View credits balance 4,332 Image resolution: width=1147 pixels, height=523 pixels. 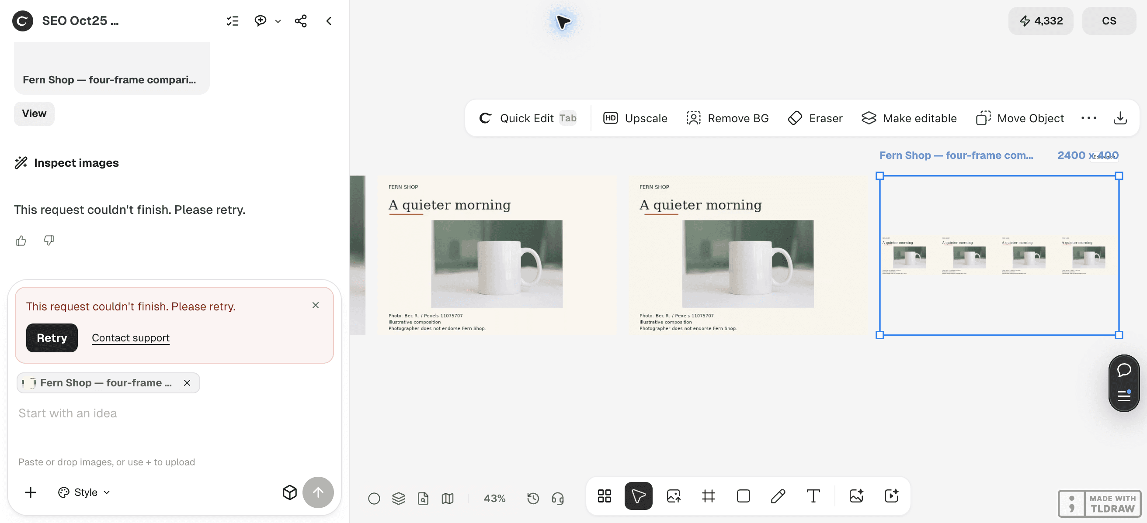[1041, 21]
